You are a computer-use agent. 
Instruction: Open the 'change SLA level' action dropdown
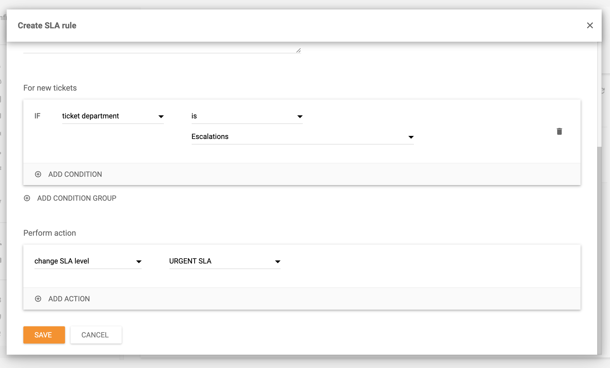(87, 261)
